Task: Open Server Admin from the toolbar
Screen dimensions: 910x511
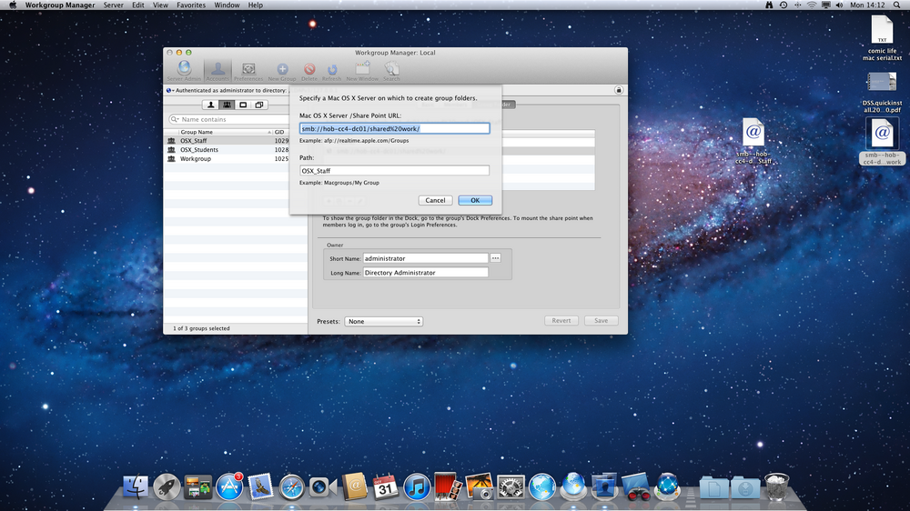Action: pos(184,71)
